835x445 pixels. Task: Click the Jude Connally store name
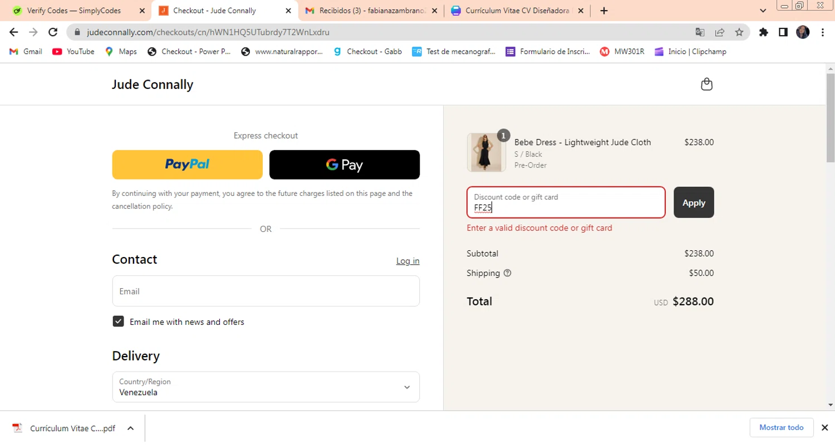[x=153, y=85]
